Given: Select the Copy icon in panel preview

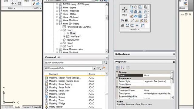Looking at the screenshot, I should click(131, 7).
